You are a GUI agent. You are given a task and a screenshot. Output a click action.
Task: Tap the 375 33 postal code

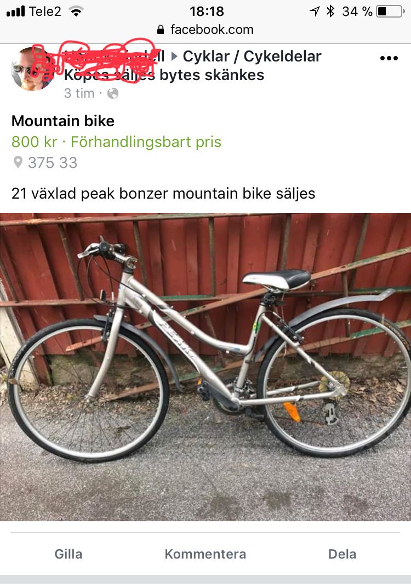tap(53, 162)
